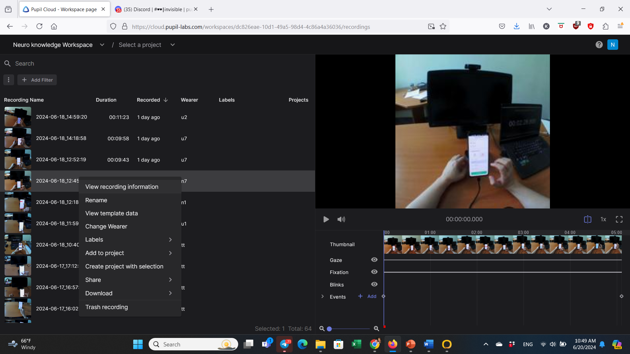This screenshot has width=630, height=354.
Task: Bookmark this page with star icon
Action: coord(443,27)
